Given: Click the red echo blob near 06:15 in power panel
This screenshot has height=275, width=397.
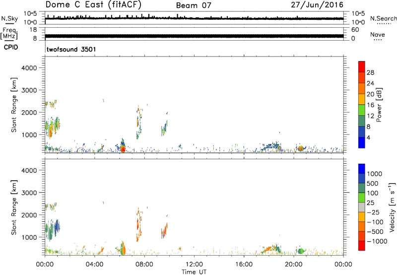Looking at the screenshot, I should [x=123, y=148].
